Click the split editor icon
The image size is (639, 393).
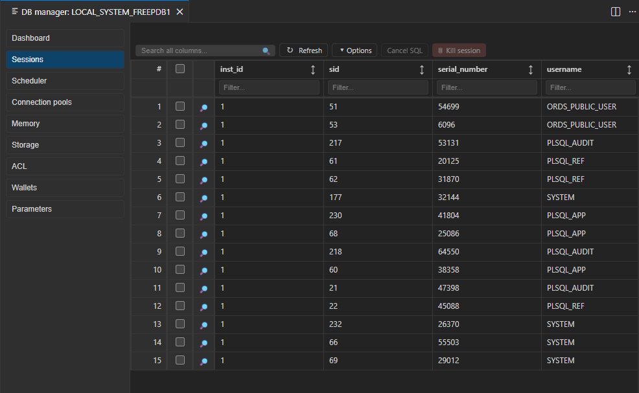[x=616, y=12]
